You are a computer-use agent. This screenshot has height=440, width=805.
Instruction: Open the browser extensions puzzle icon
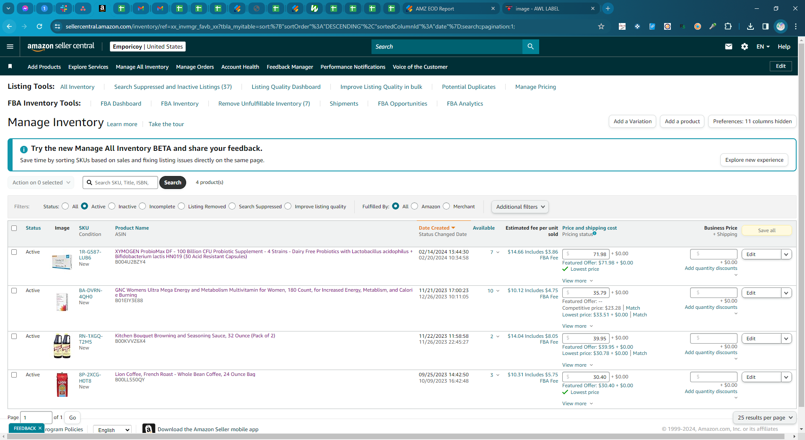[728, 26]
